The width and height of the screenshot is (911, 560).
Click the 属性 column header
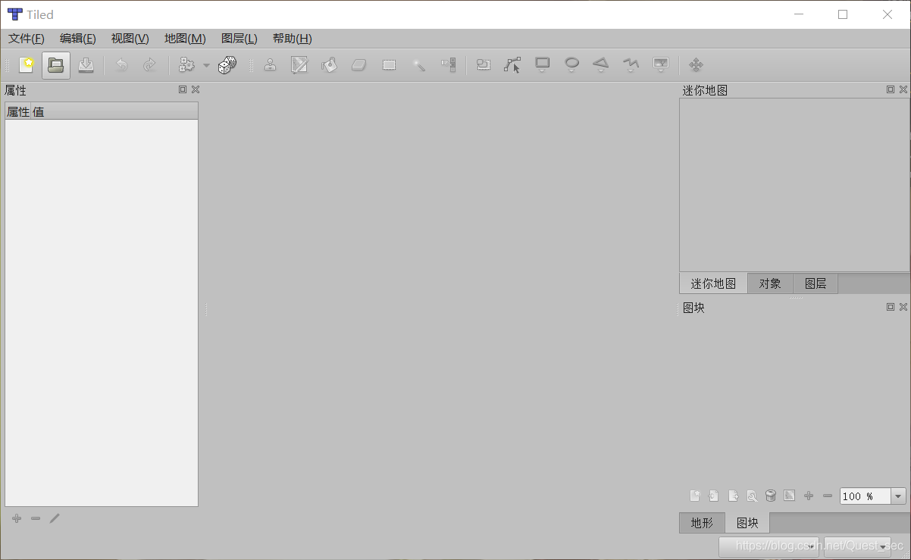pyautogui.click(x=17, y=111)
